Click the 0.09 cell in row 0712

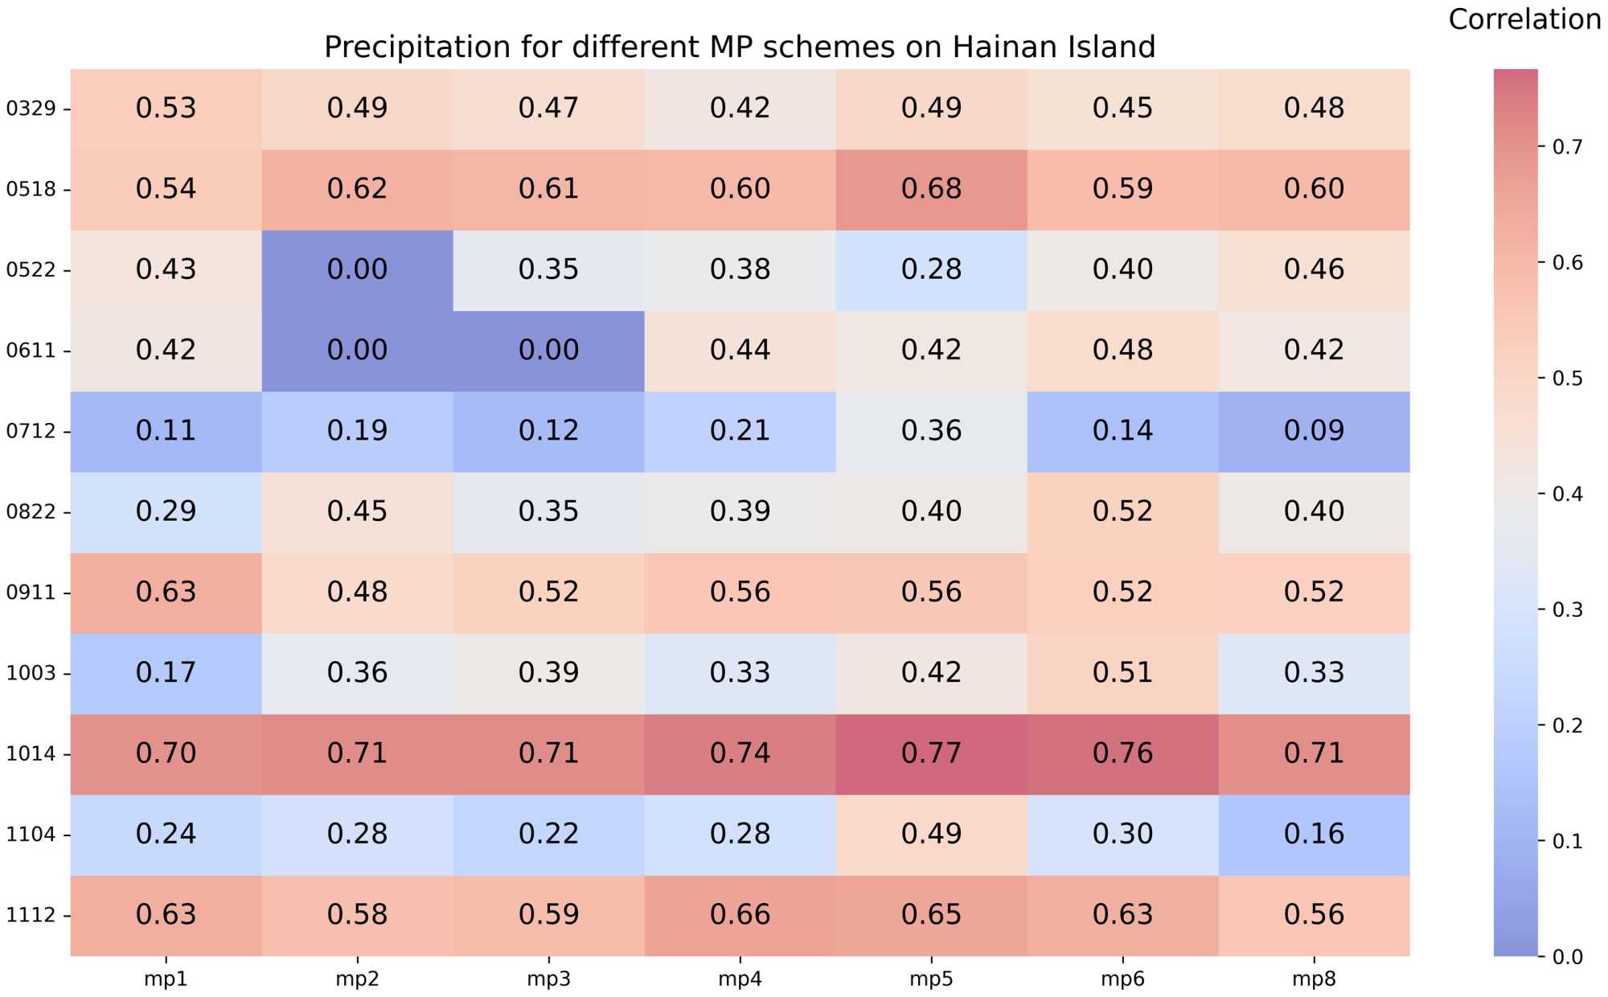[1314, 431]
